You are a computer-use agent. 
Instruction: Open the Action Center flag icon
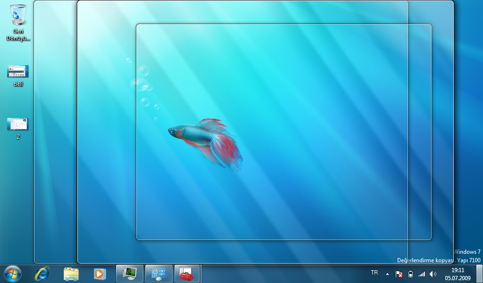(x=399, y=274)
